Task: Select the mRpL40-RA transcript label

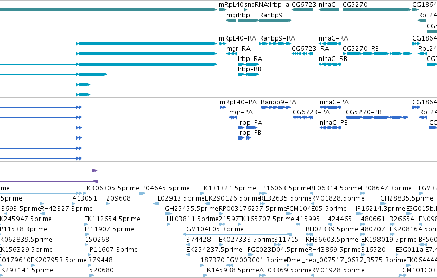Action: [x=237, y=38]
